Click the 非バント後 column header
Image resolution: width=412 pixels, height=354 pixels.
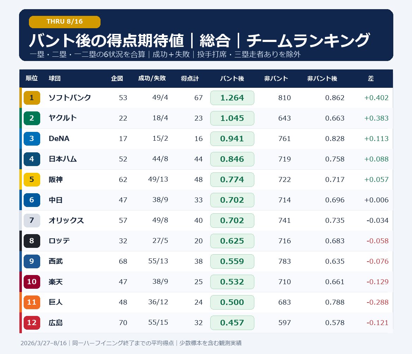pos(322,78)
